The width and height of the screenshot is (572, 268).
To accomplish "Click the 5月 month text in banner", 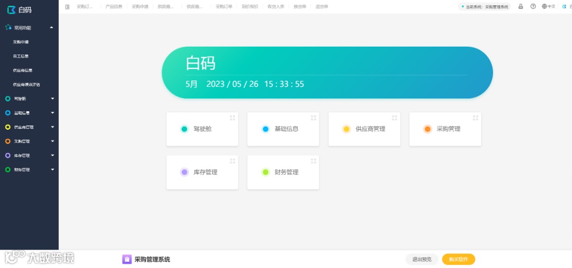I will click(192, 84).
